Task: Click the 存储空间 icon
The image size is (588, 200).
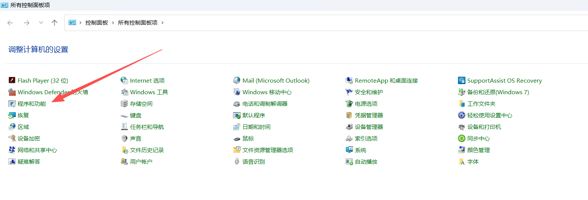Action: click(x=124, y=104)
